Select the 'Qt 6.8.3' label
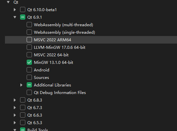177x131 pixels. click(x=35, y=100)
